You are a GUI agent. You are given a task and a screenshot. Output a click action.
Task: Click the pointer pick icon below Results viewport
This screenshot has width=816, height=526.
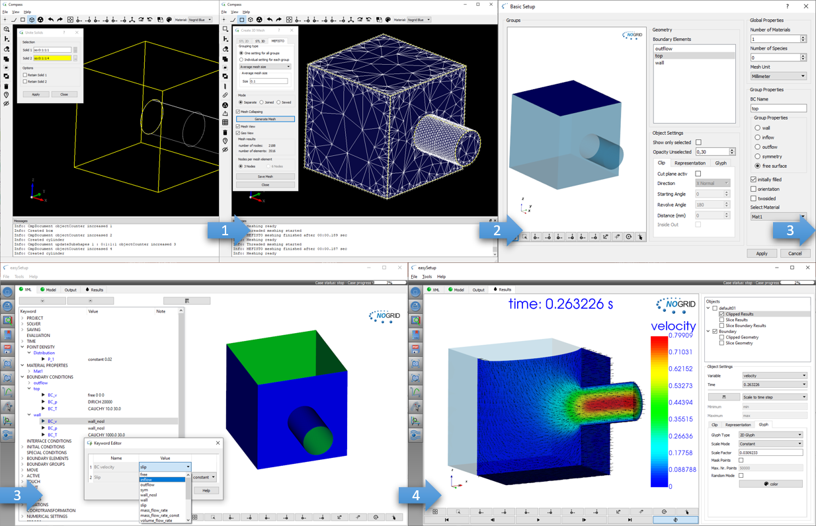pos(687,511)
